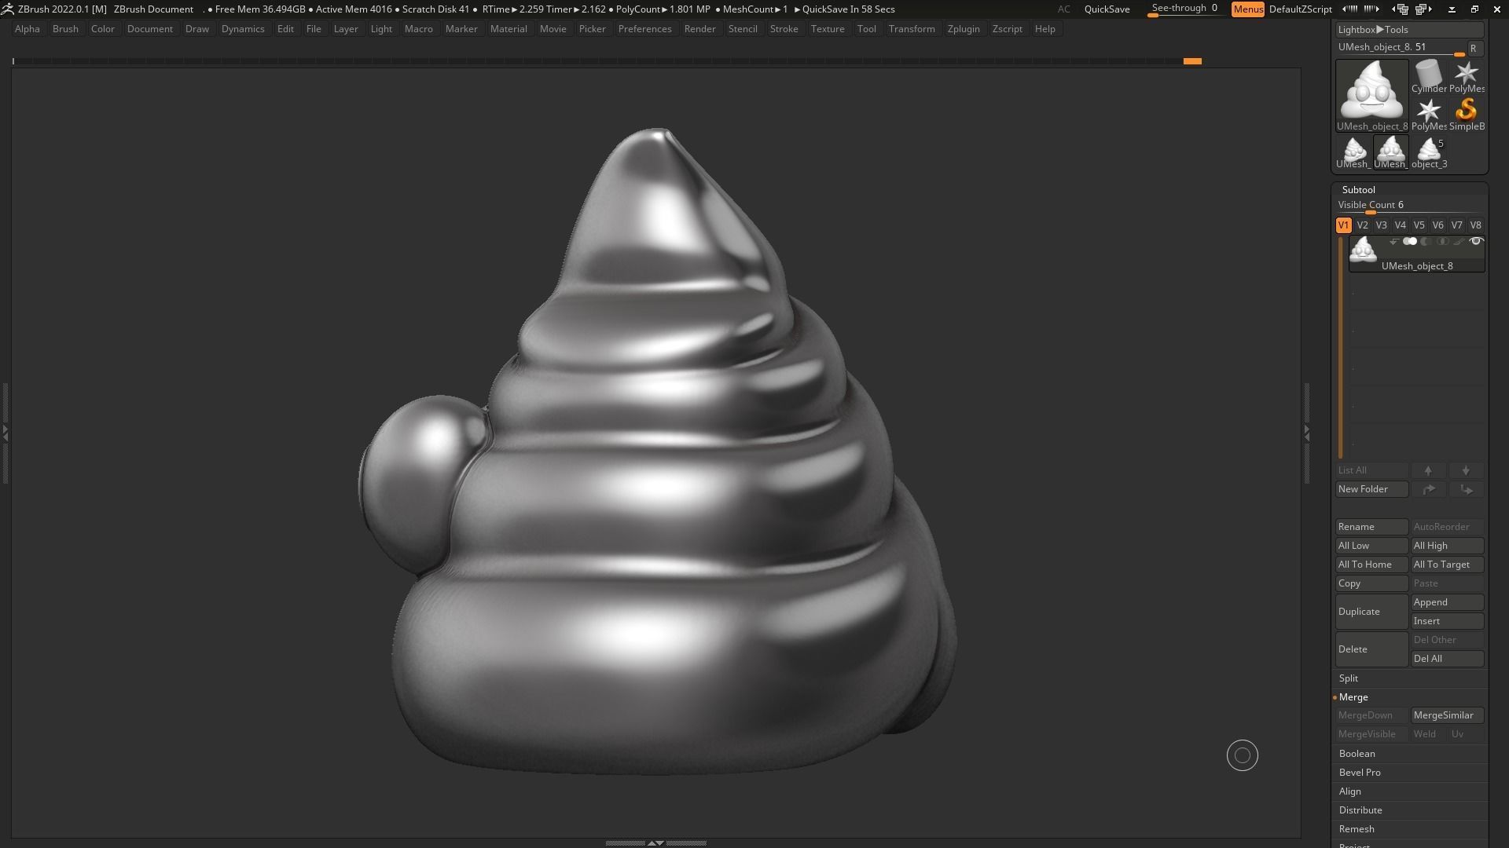The height and width of the screenshot is (848, 1509).
Task: Switch to visibility set V5
Action: [1419, 225]
